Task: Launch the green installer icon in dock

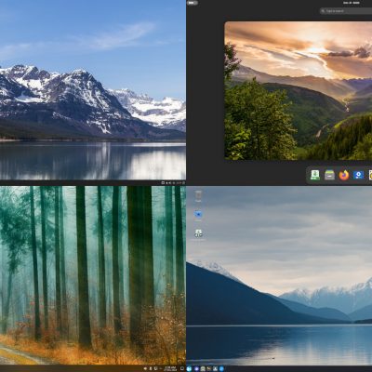Action: coord(315,175)
